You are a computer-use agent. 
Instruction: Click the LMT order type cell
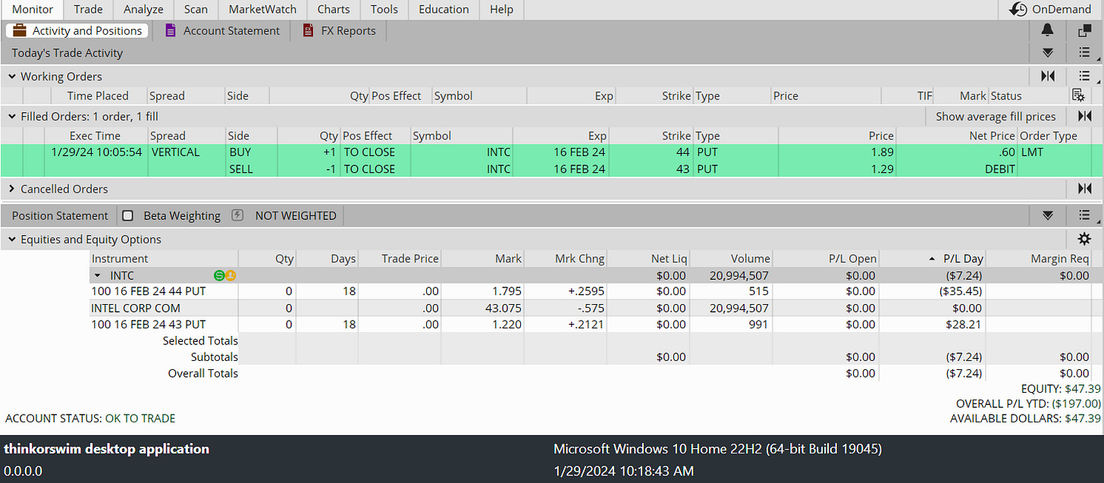(1032, 152)
